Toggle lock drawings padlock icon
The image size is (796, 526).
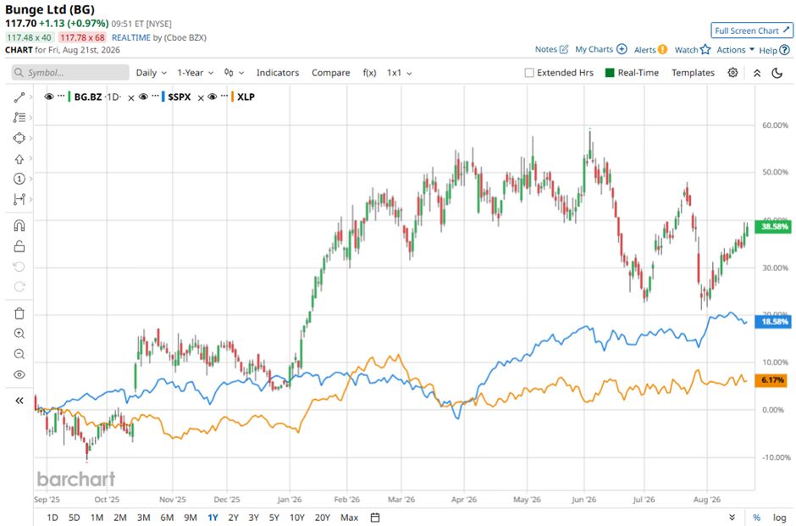[19, 246]
